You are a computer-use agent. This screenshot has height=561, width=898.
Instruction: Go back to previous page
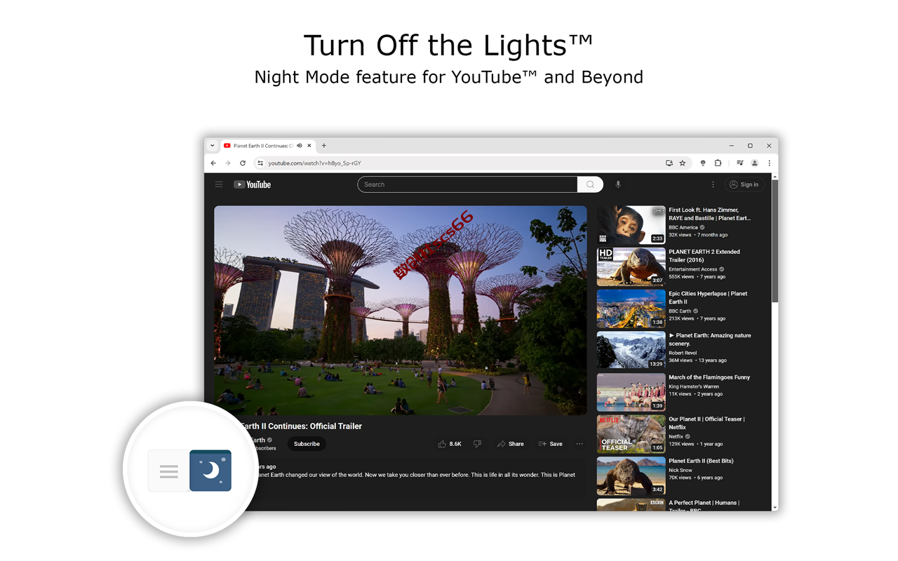213,163
